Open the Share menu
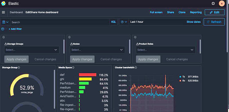 coord(170,12)
